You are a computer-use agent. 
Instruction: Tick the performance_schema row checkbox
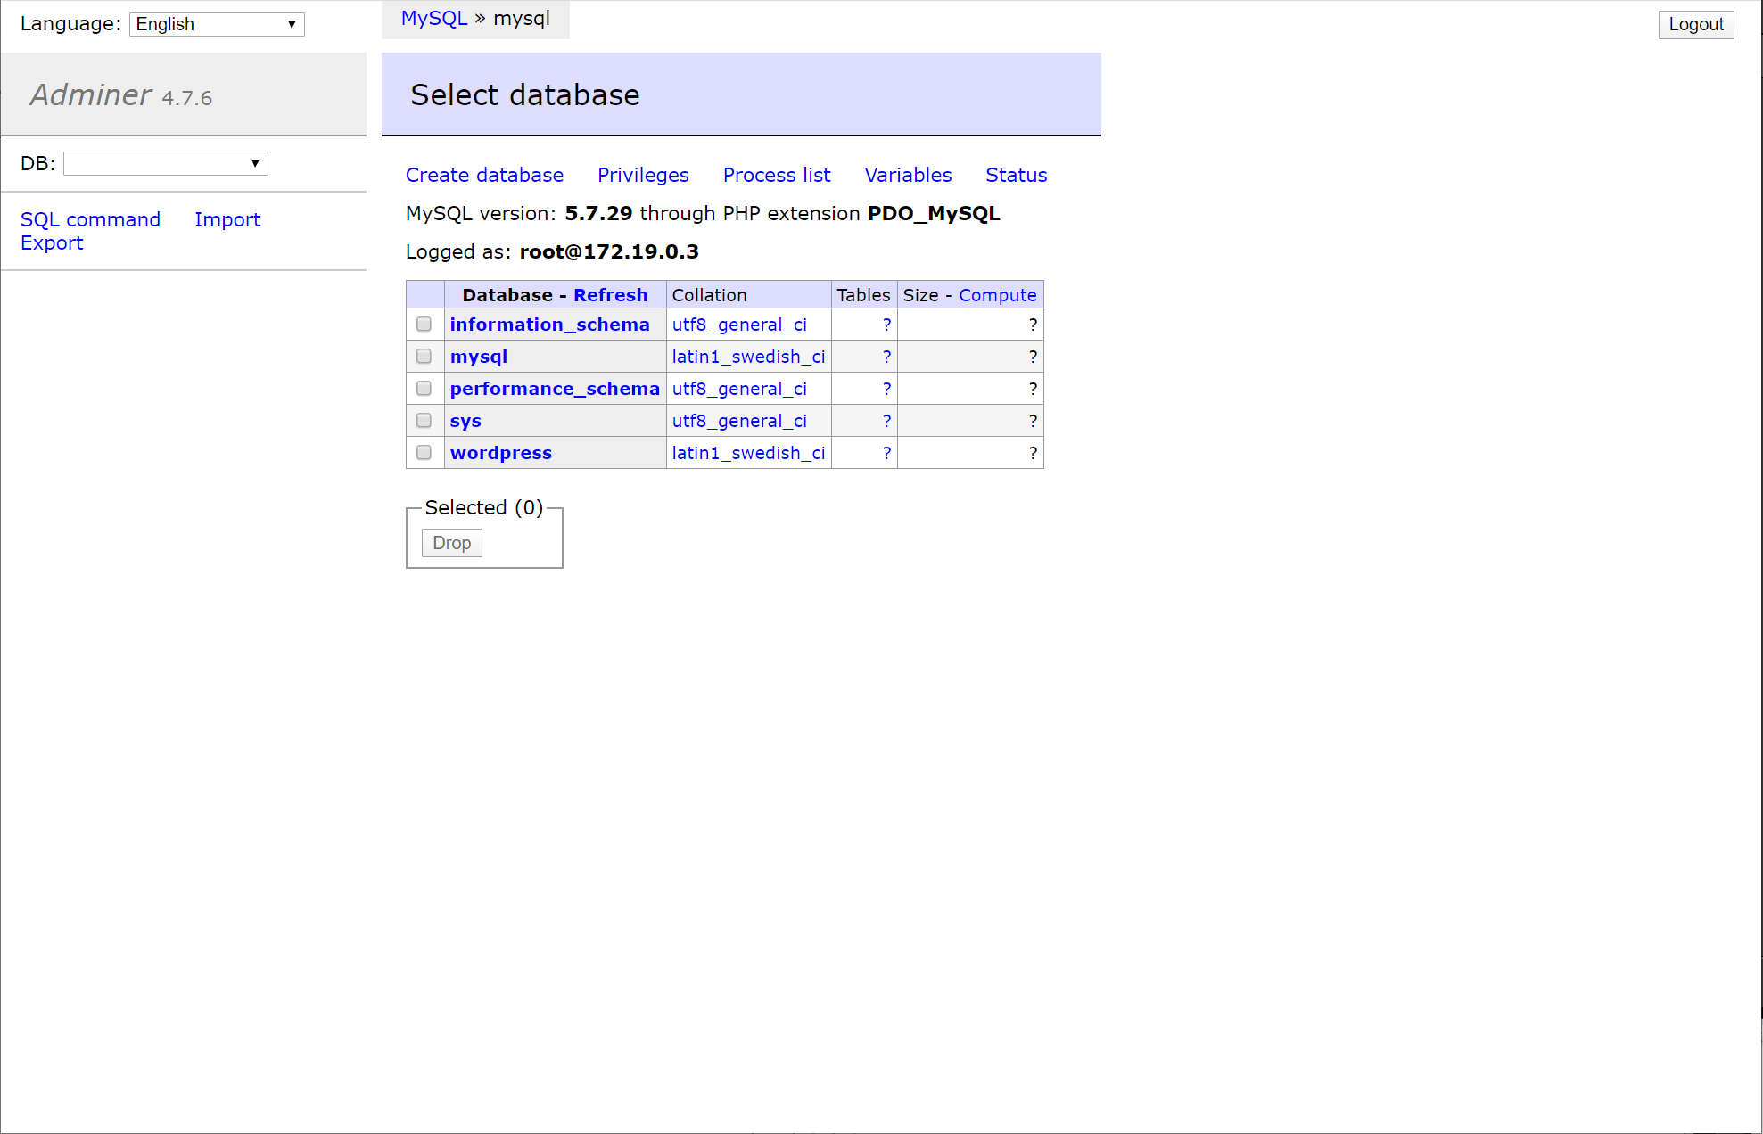click(x=424, y=389)
